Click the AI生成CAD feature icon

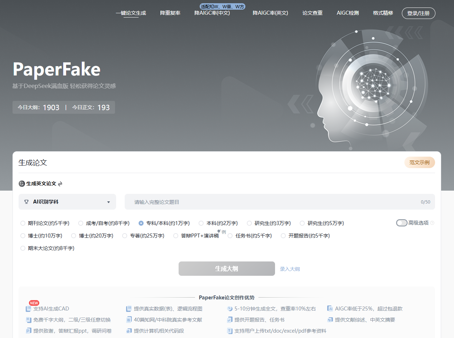pyautogui.click(x=29, y=308)
